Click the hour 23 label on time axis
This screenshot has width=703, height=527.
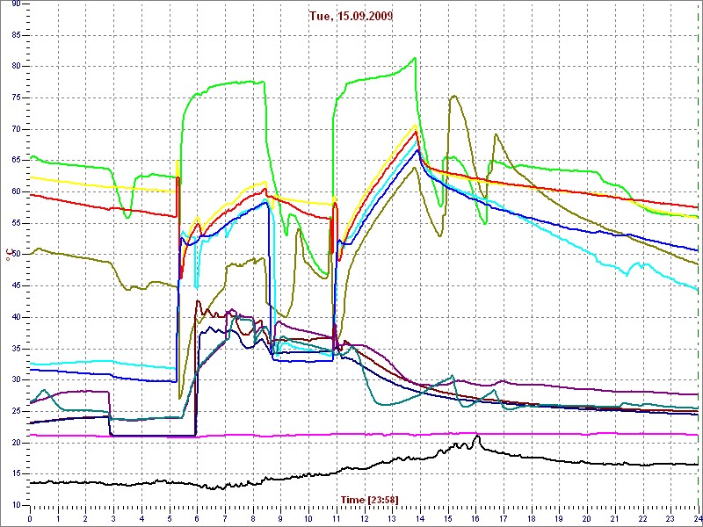point(670,518)
